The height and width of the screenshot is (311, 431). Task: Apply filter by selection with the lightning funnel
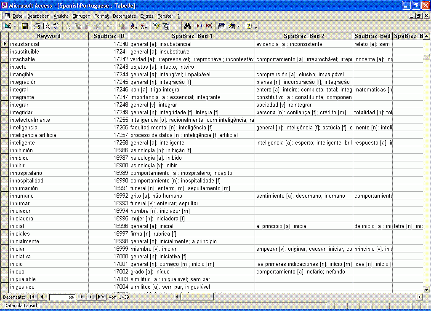[156, 26]
